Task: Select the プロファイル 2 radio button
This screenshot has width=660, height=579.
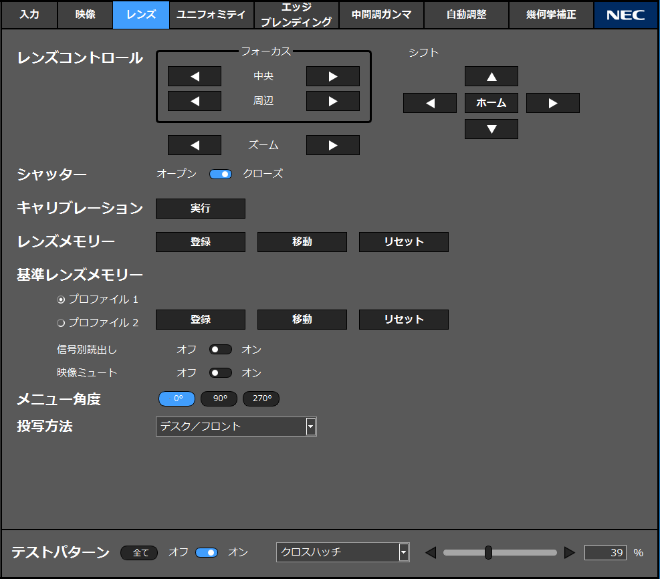Action: tap(62, 323)
